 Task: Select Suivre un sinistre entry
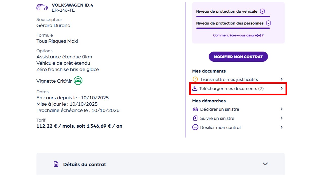coord(217,118)
